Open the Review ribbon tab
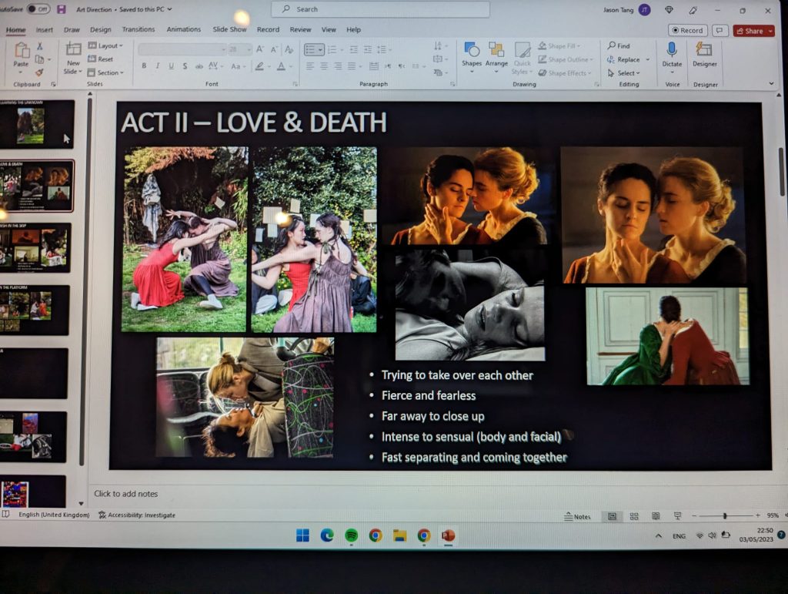Viewport: 788px width, 594px height. tap(300, 30)
